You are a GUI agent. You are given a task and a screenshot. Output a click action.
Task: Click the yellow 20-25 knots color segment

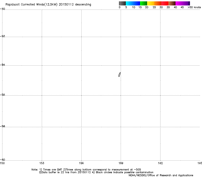(x=151, y=3)
